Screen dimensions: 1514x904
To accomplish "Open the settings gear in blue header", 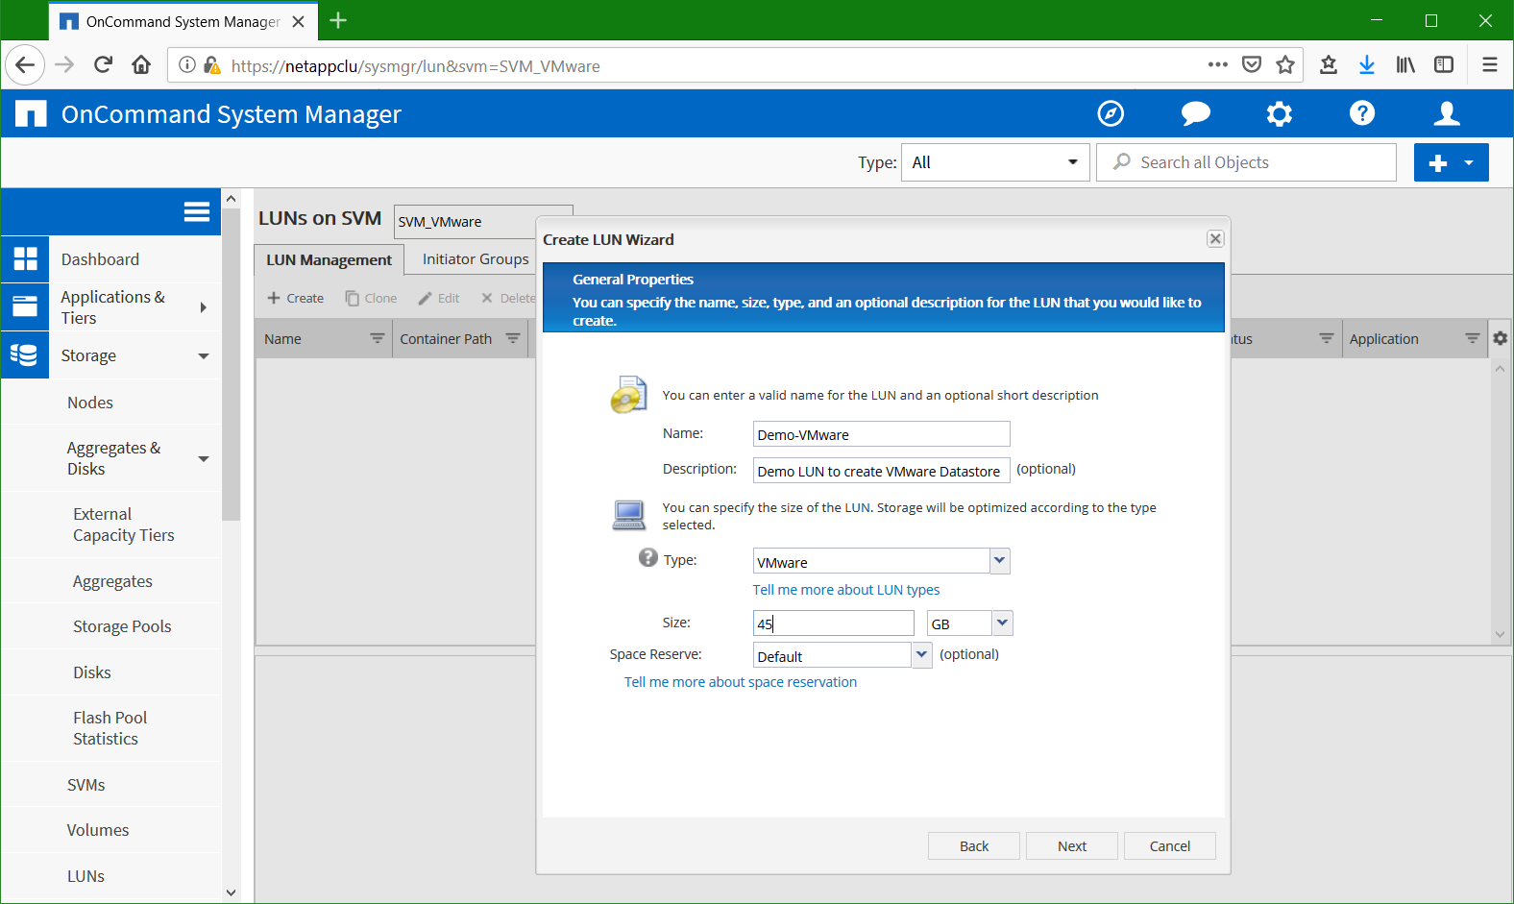I will click(x=1279, y=113).
